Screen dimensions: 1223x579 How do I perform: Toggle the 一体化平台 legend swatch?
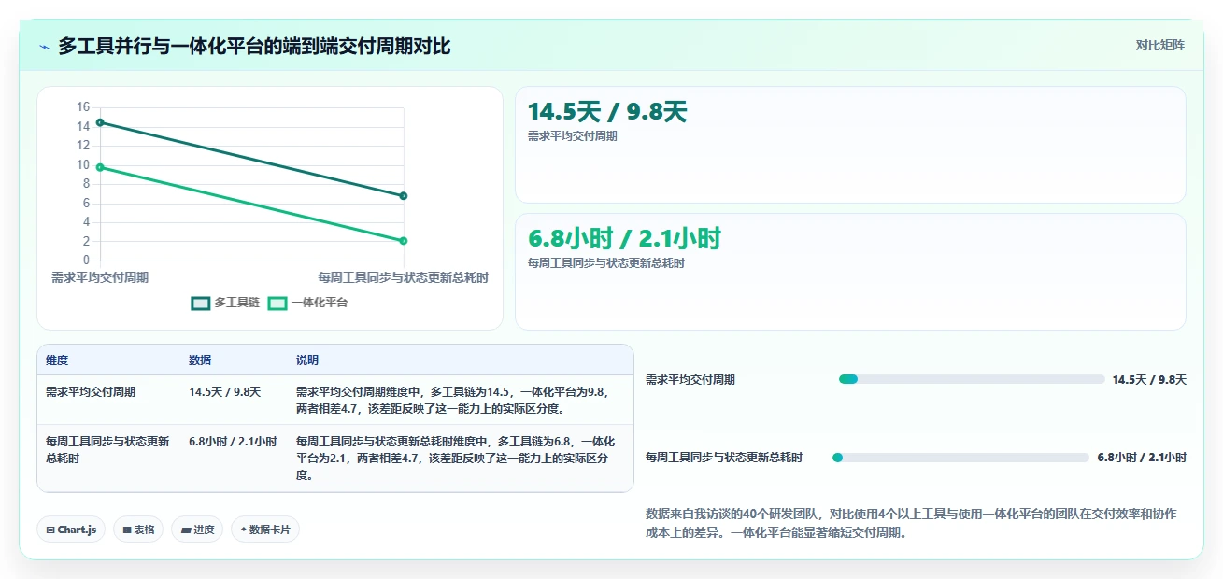click(x=277, y=303)
